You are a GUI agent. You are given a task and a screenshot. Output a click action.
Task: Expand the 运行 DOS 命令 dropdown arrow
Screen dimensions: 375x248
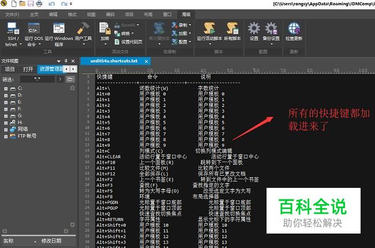(x=40, y=44)
